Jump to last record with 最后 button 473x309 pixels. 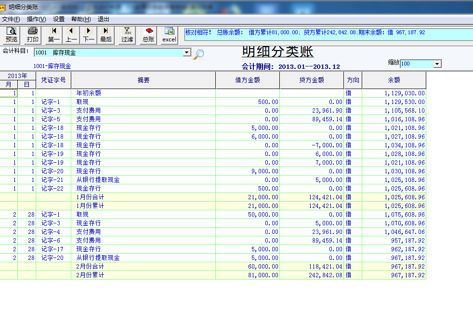106,35
